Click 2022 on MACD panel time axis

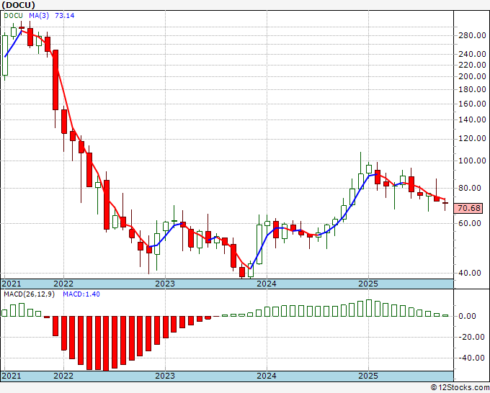[x=63, y=376]
